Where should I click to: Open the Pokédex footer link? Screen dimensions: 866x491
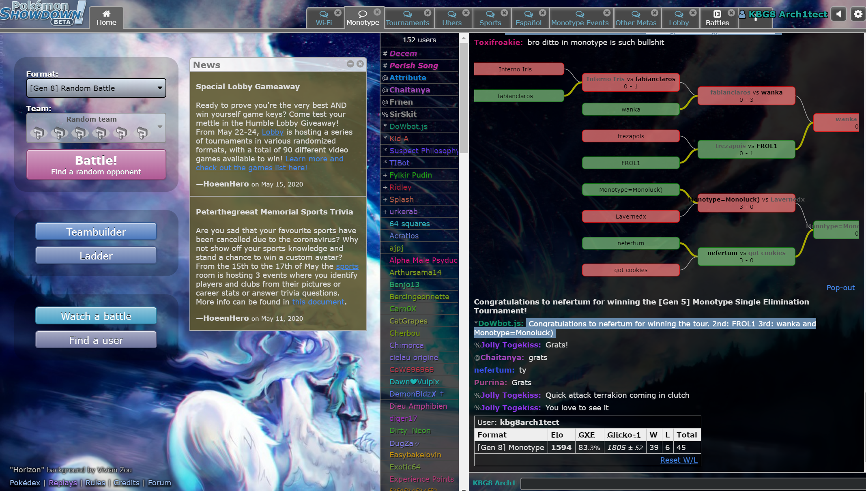click(x=25, y=482)
